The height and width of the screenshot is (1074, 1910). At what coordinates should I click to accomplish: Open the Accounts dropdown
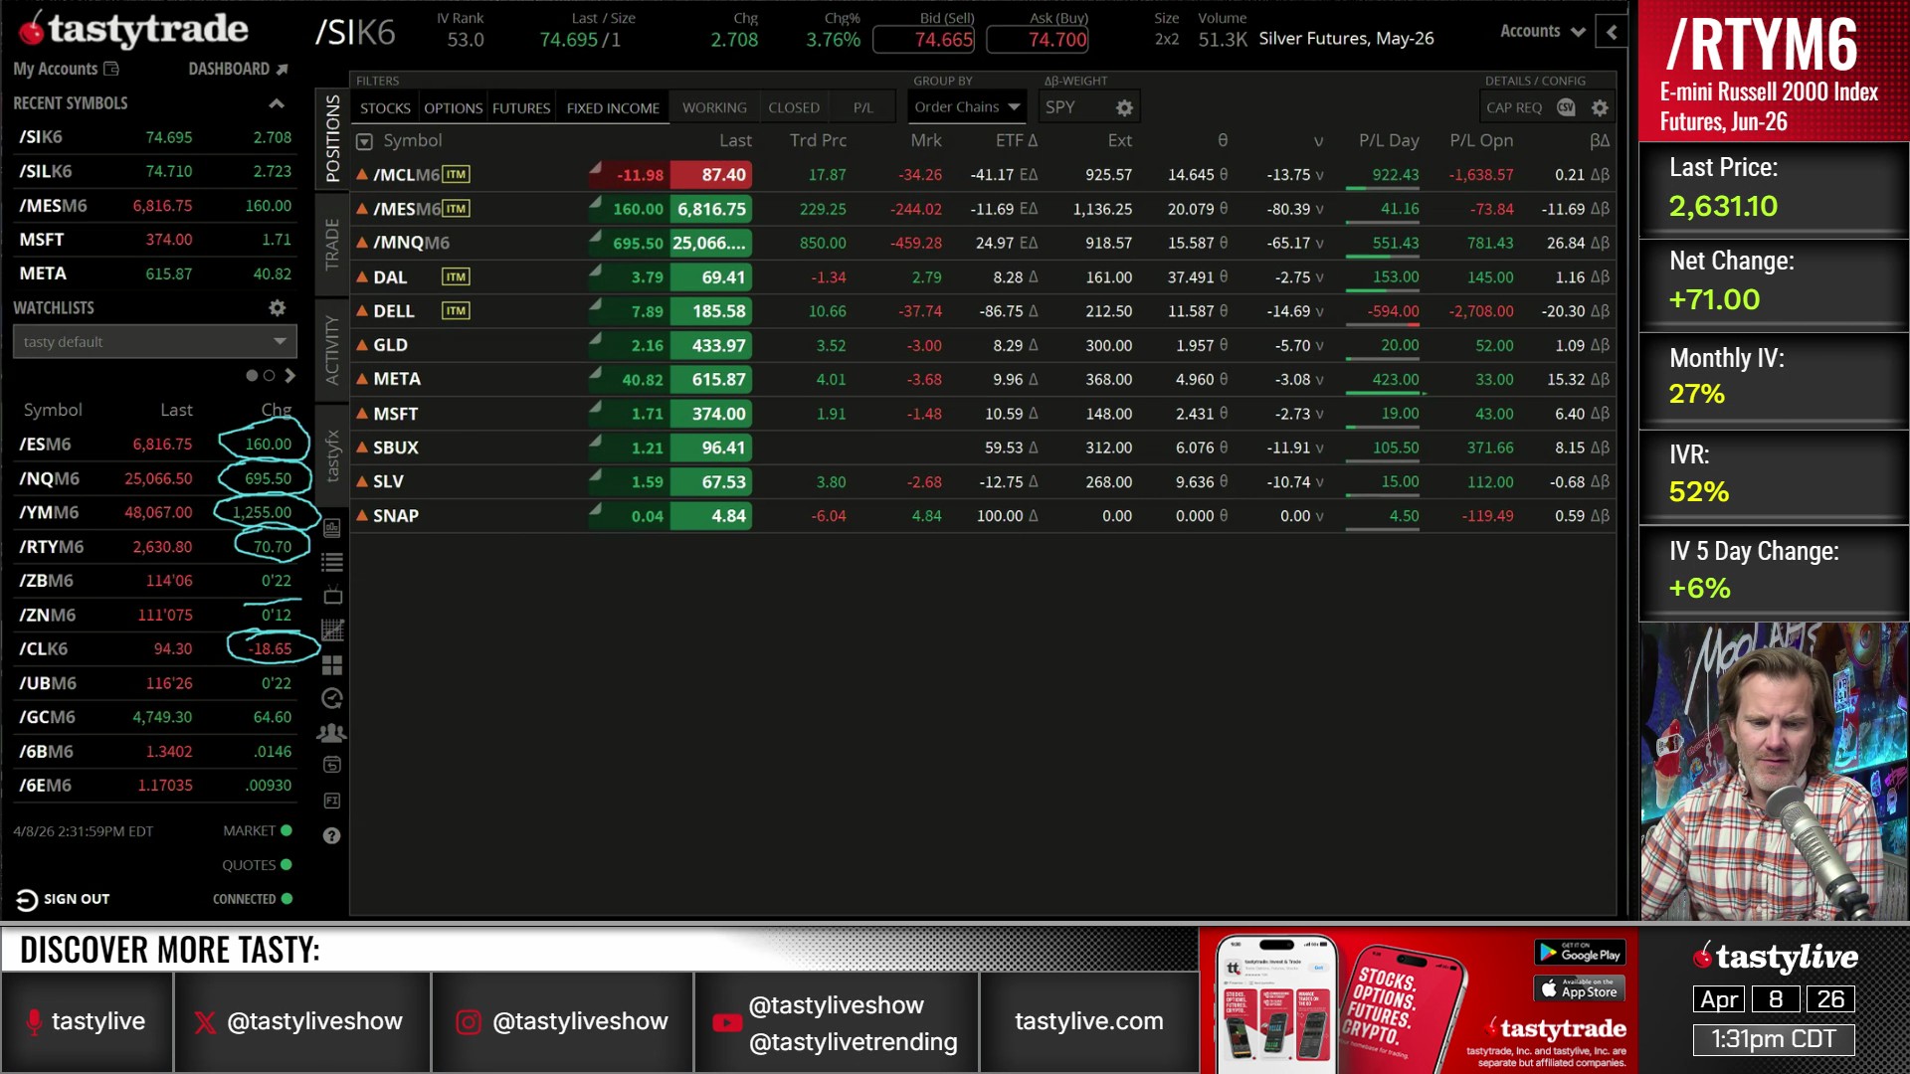click(x=1542, y=32)
